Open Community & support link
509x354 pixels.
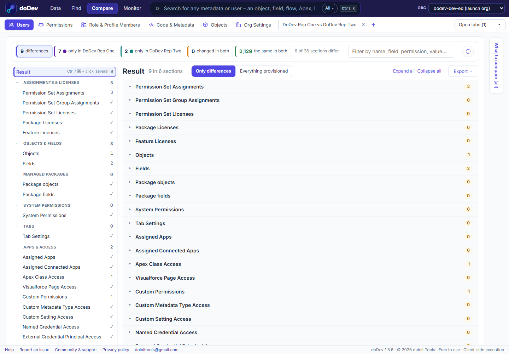[76, 350]
